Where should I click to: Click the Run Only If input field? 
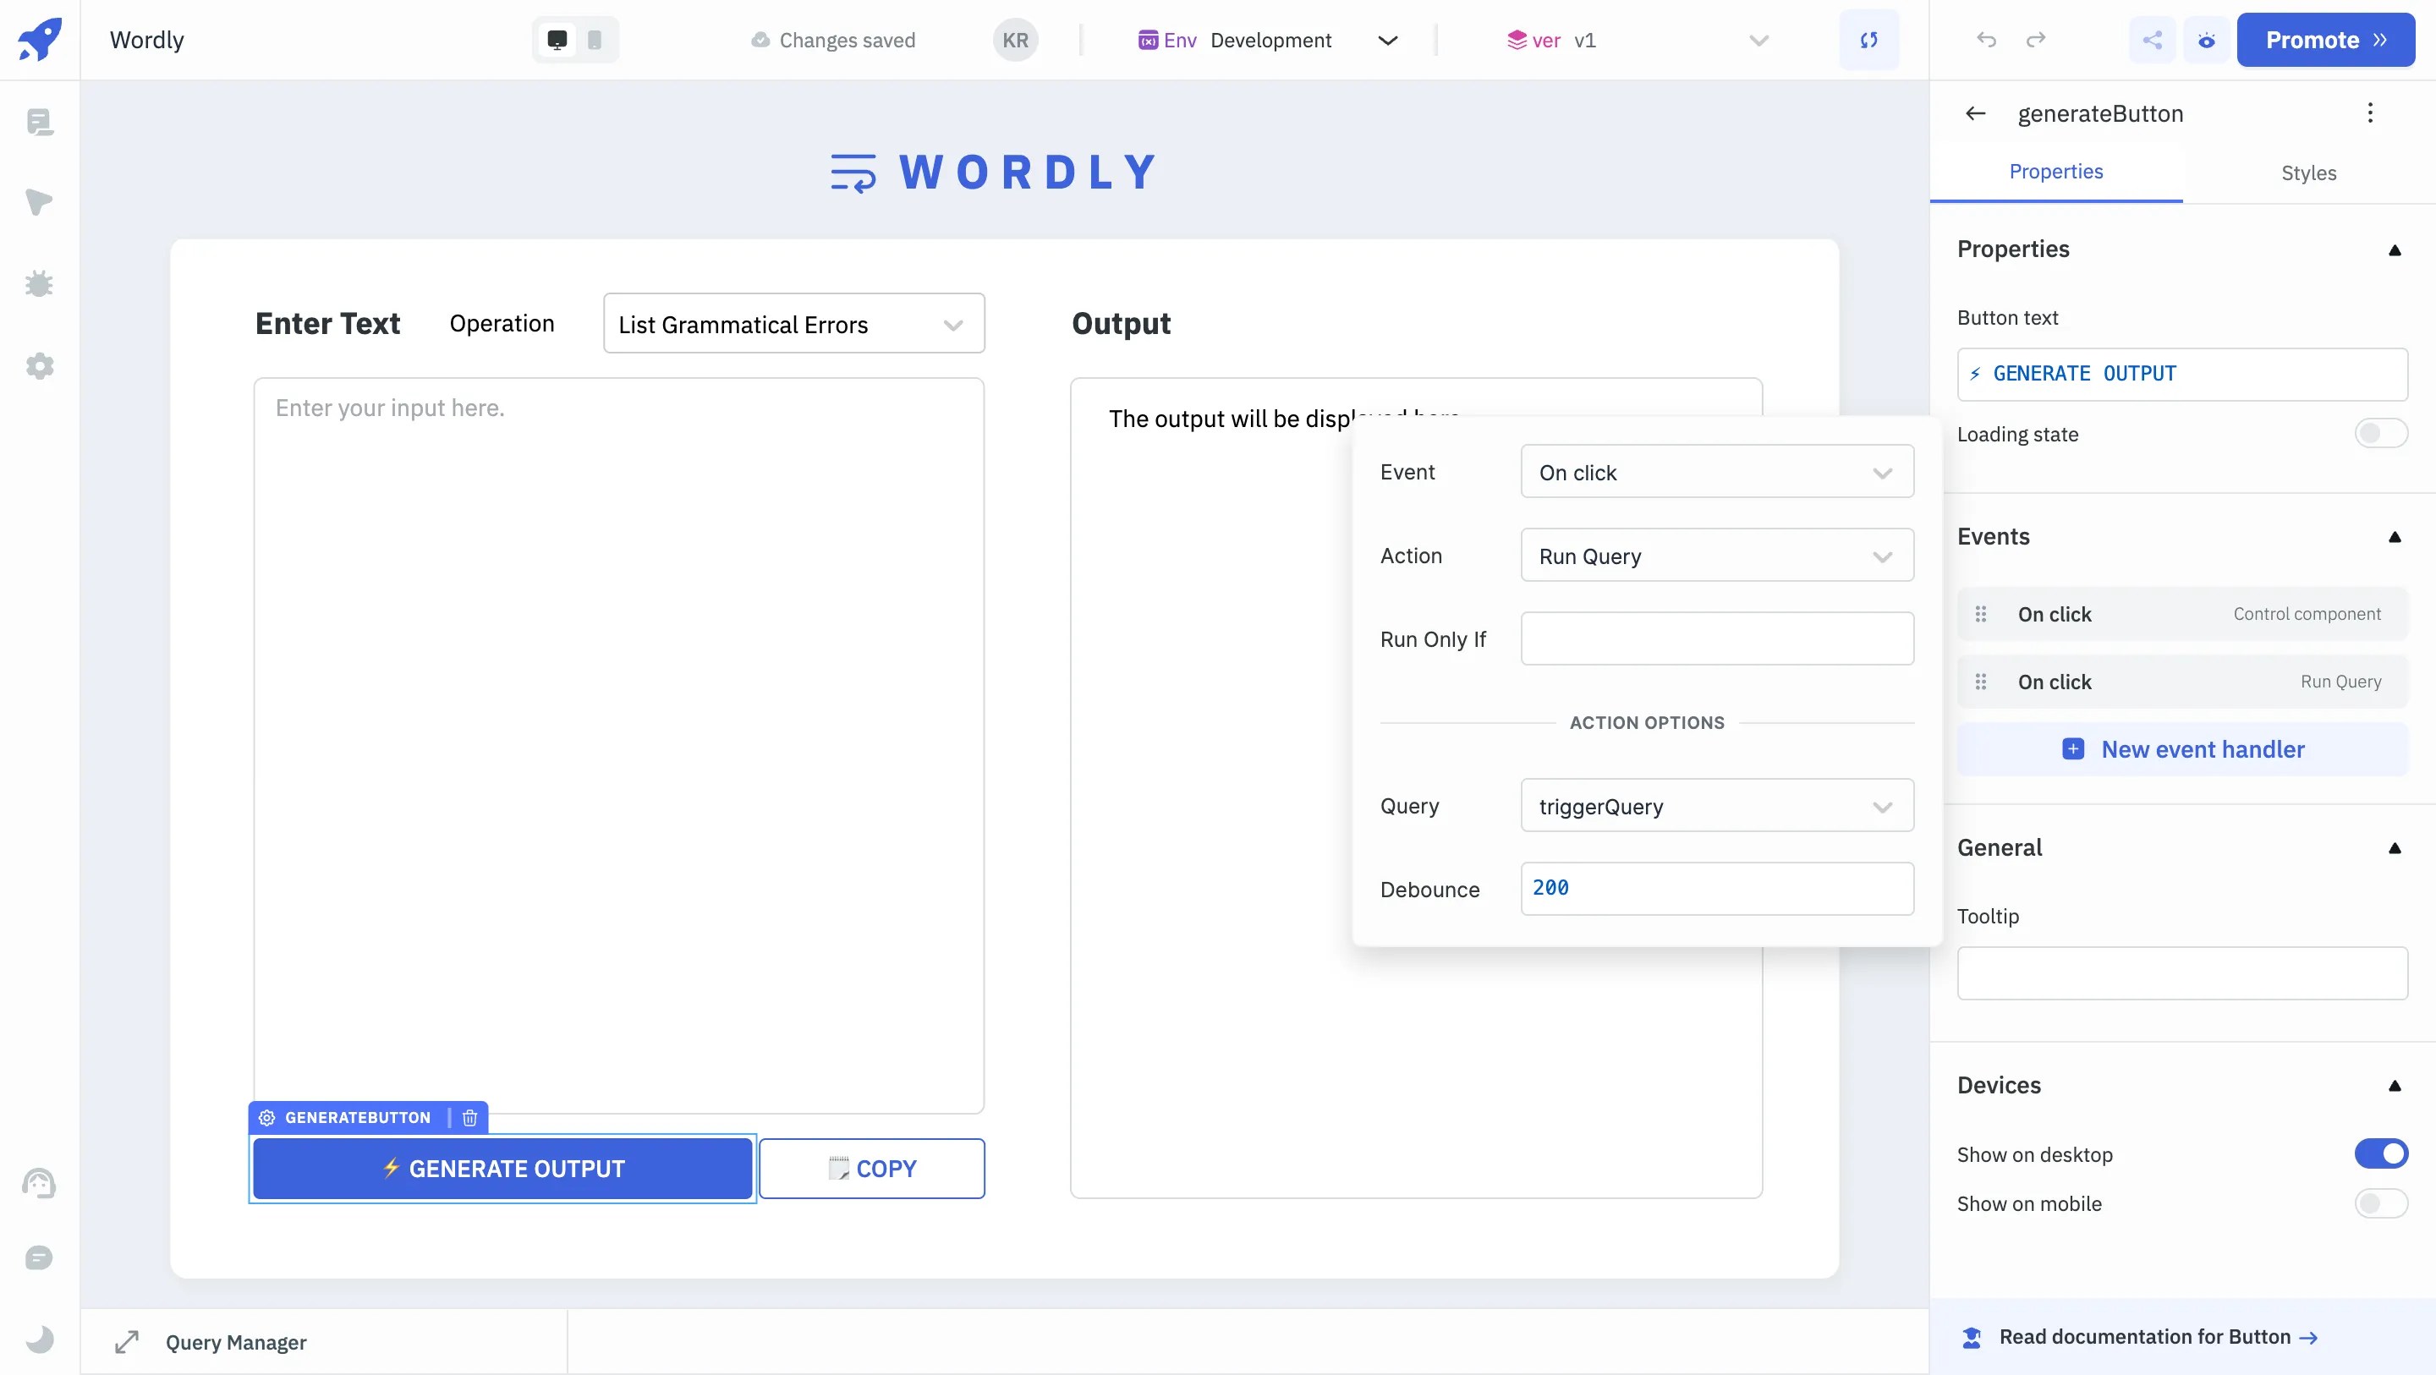point(1716,638)
